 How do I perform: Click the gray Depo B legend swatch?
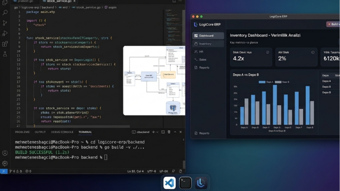(278, 82)
